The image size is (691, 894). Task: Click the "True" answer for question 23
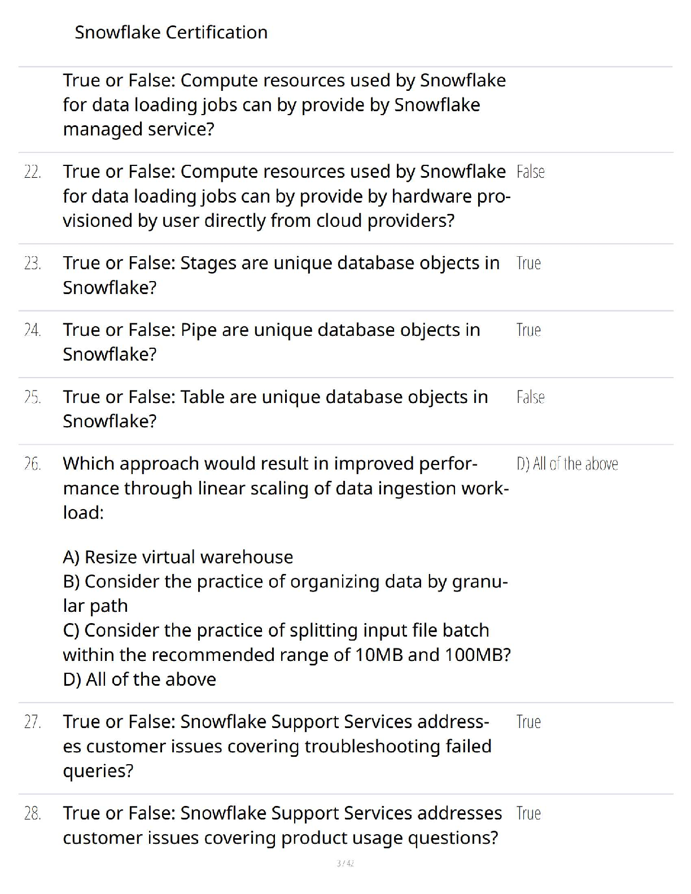point(528,263)
